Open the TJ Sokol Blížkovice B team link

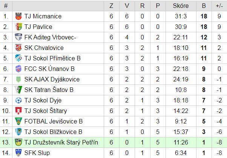tap(53, 132)
